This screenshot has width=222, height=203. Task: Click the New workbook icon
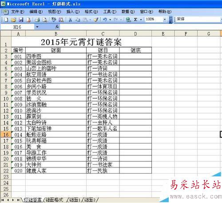click(x=6, y=20)
